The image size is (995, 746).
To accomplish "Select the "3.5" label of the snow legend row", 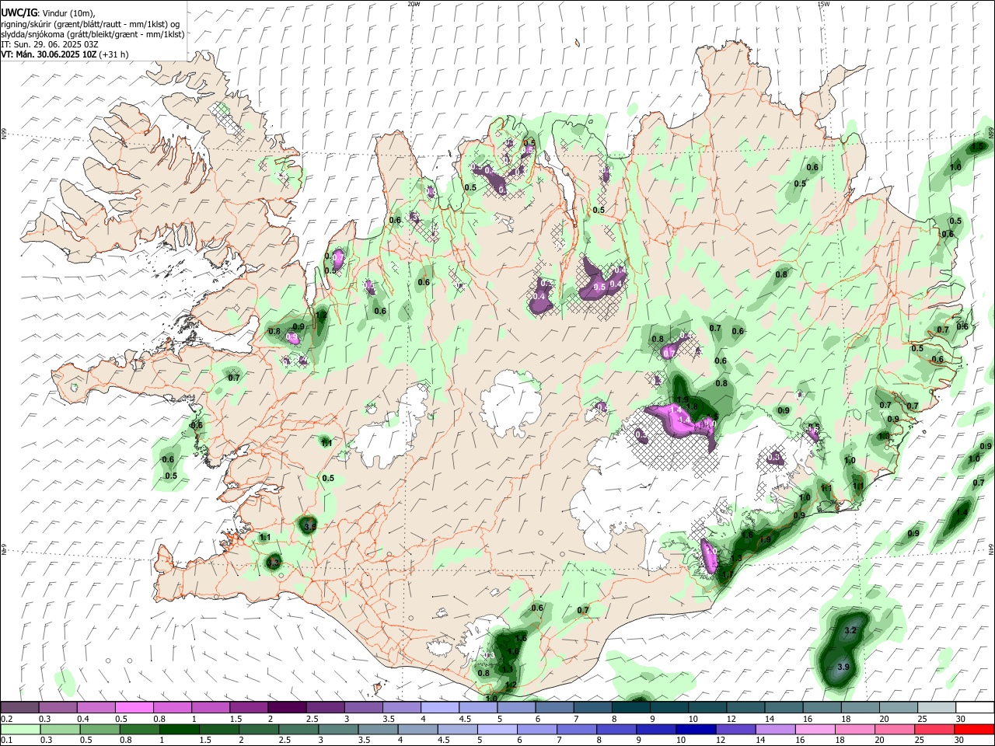I will click(x=388, y=719).
